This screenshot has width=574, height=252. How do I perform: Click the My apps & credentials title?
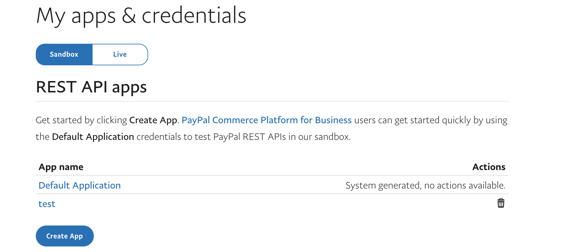(x=141, y=15)
